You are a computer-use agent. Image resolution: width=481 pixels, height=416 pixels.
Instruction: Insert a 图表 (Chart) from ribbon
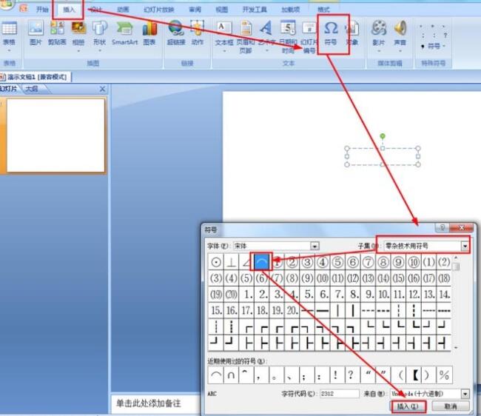pos(149,30)
